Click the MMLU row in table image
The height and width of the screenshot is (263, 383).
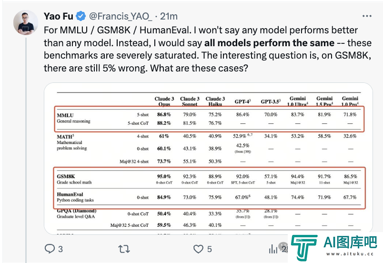coord(209,119)
